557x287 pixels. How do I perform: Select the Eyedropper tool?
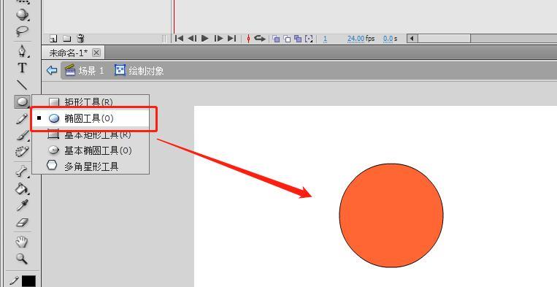22,205
